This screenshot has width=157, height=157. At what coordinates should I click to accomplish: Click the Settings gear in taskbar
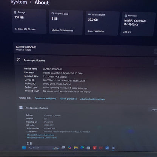[x=113, y=148]
